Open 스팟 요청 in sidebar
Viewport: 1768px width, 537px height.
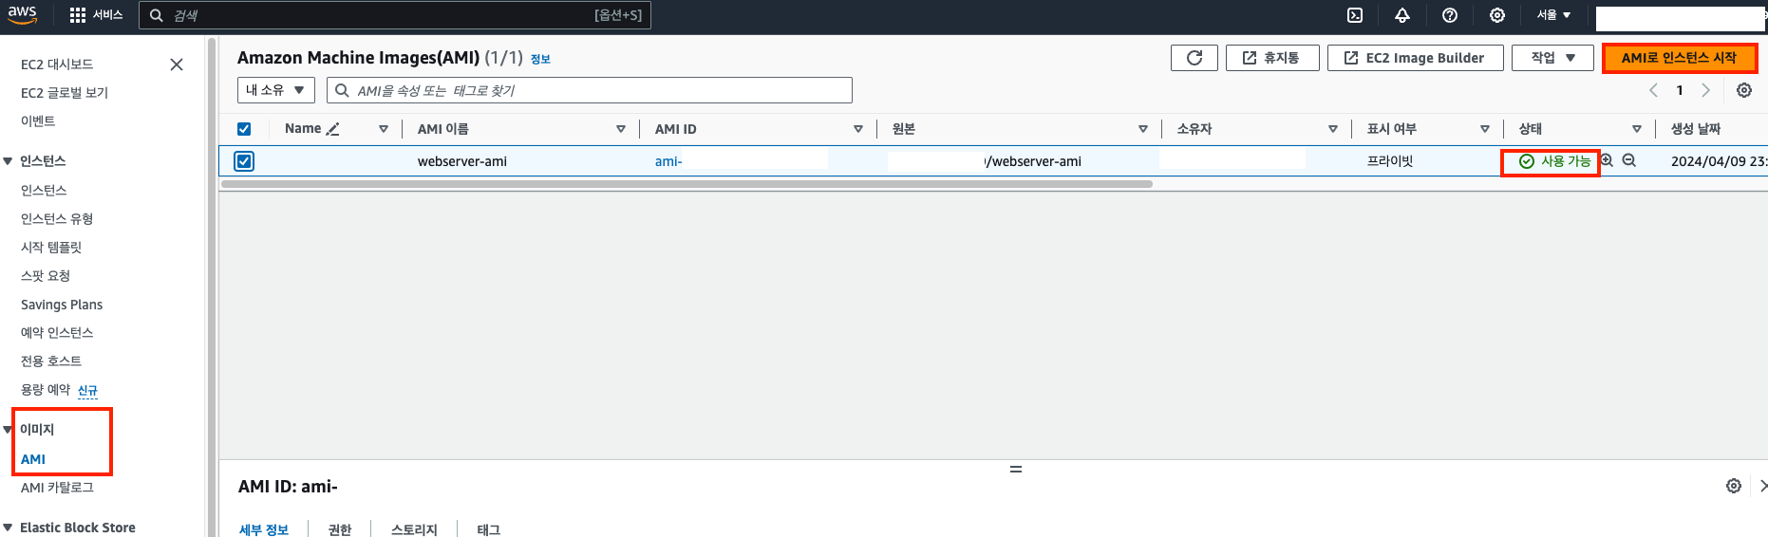(x=46, y=276)
